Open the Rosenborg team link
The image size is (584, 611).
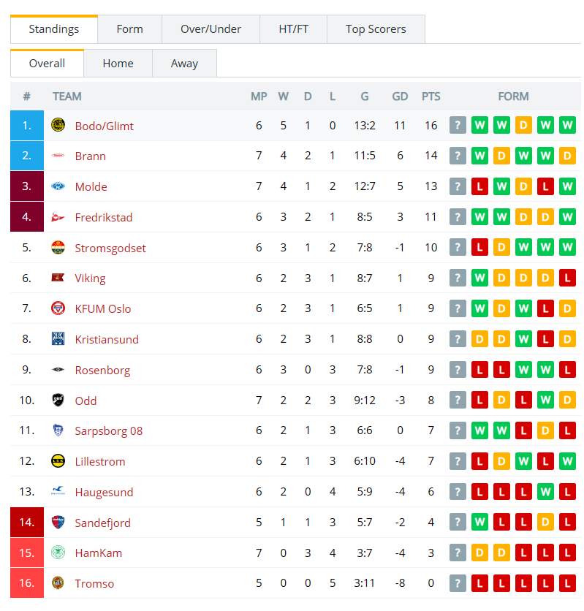click(x=102, y=370)
